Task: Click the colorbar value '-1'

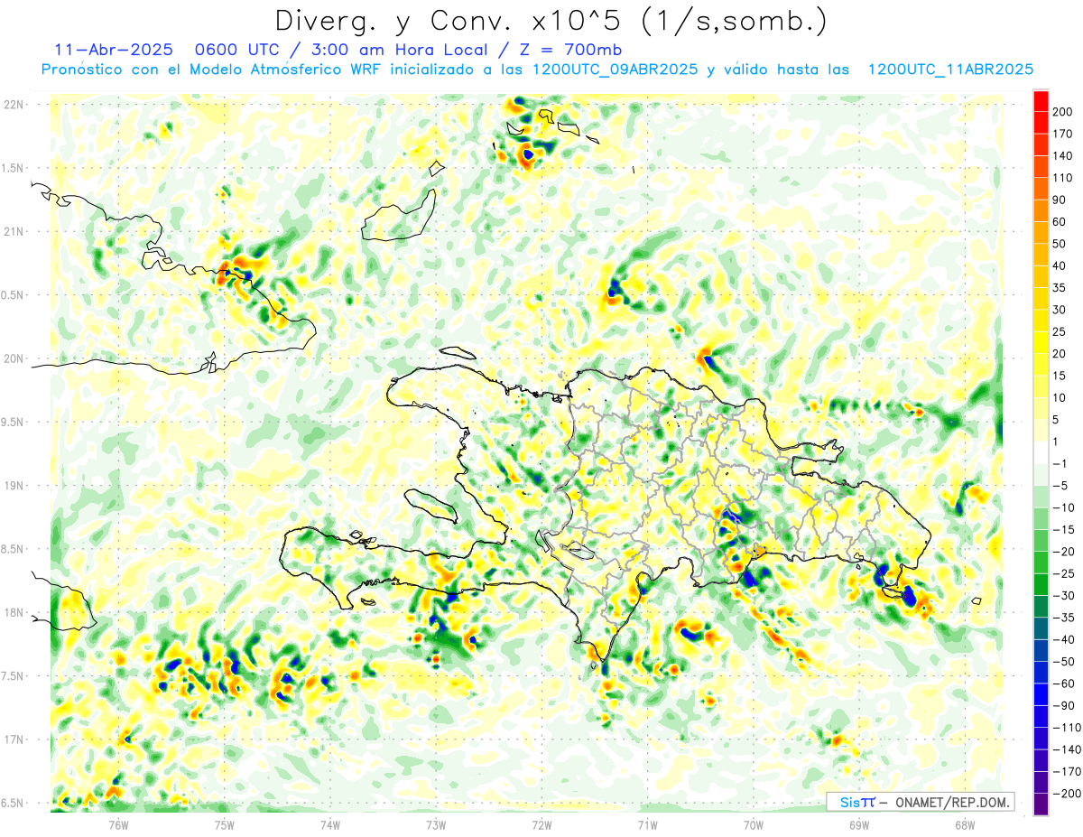Action: [1061, 463]
